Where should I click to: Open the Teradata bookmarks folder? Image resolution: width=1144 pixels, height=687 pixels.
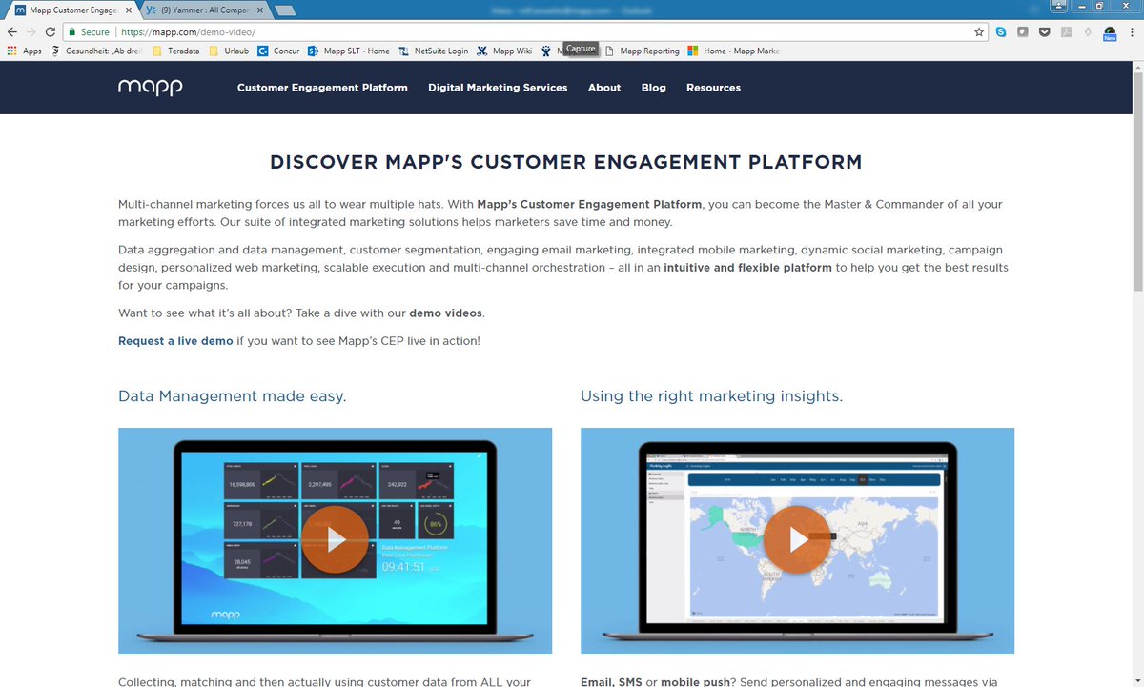coord(174,51)
